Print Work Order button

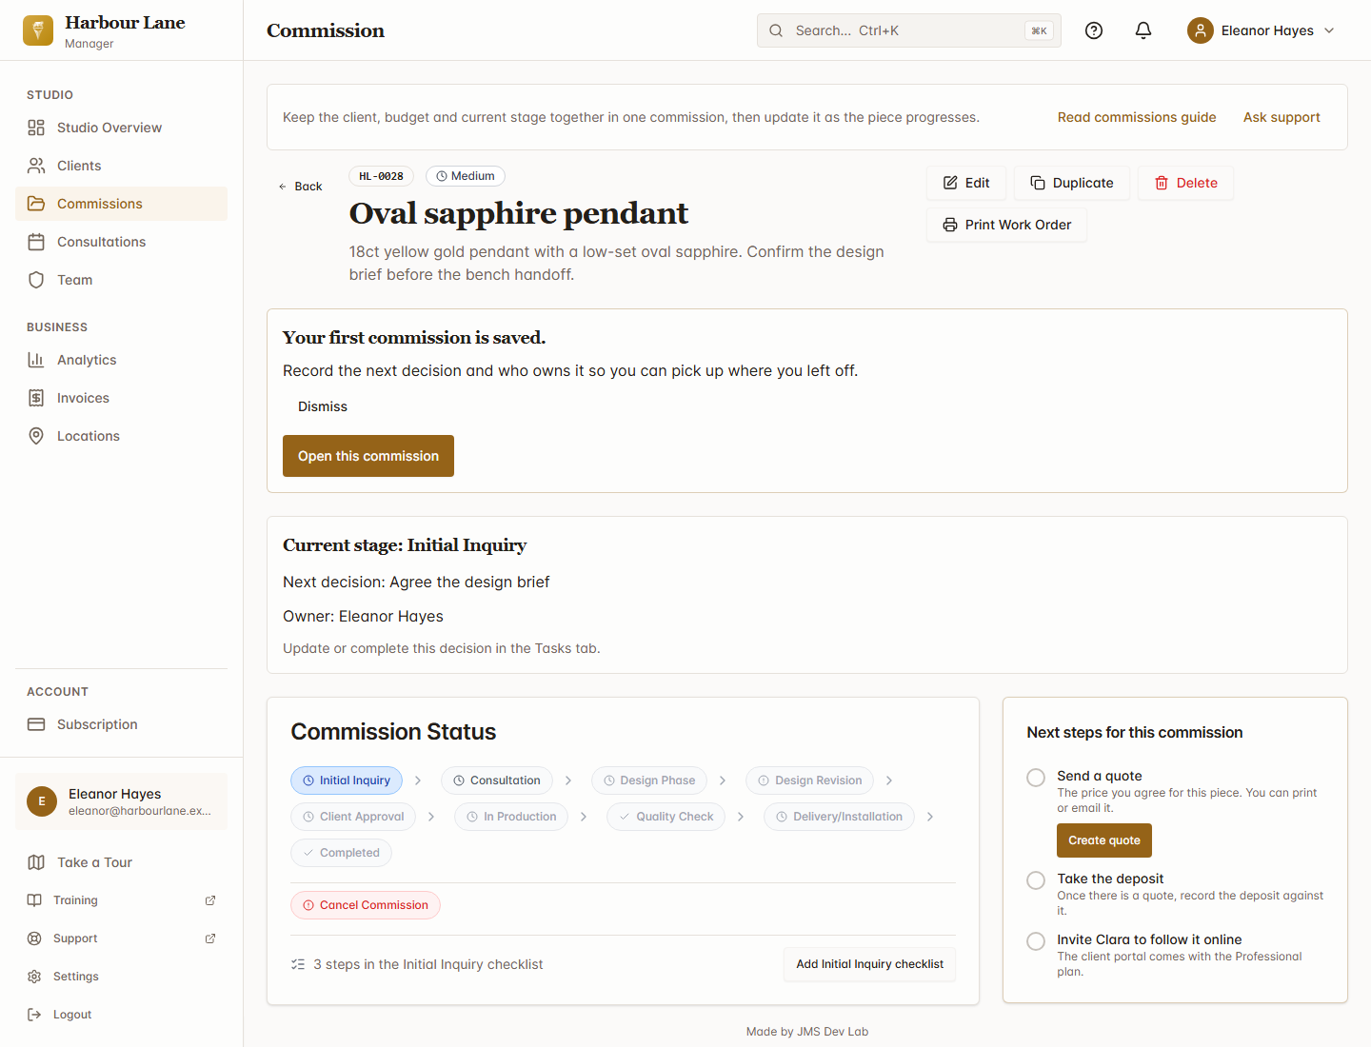[x=1006, y=225]
